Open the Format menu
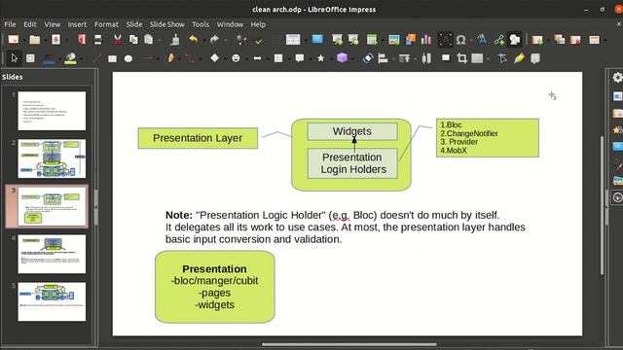Image resolution: width=623 pixels, height=350 pixels. pyautogui.click(x=106, y=24)
